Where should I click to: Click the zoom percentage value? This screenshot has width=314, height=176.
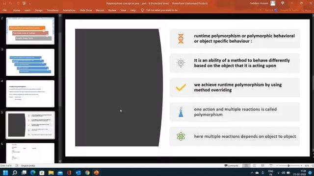307,166
